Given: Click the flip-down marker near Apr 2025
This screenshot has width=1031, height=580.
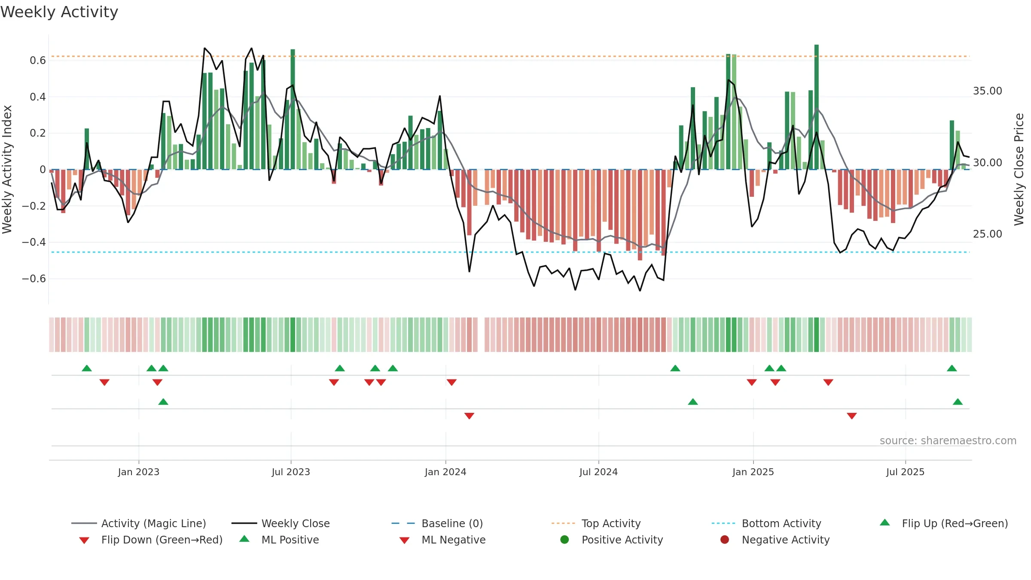Looking at the screenshot, I should (x=828, y=382).
